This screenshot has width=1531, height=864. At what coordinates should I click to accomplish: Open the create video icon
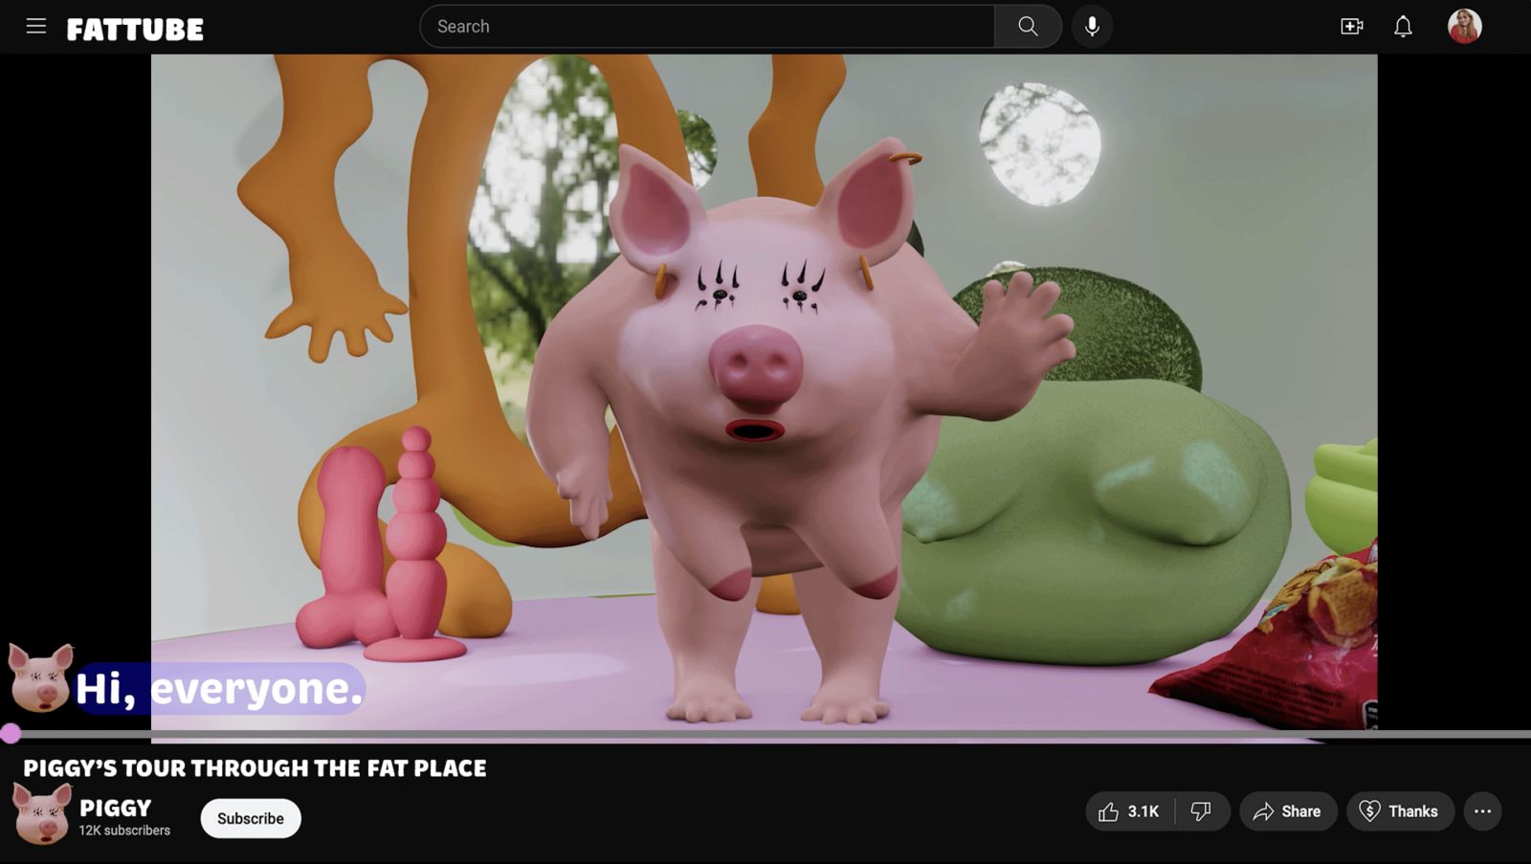[x=1351, y=27]
